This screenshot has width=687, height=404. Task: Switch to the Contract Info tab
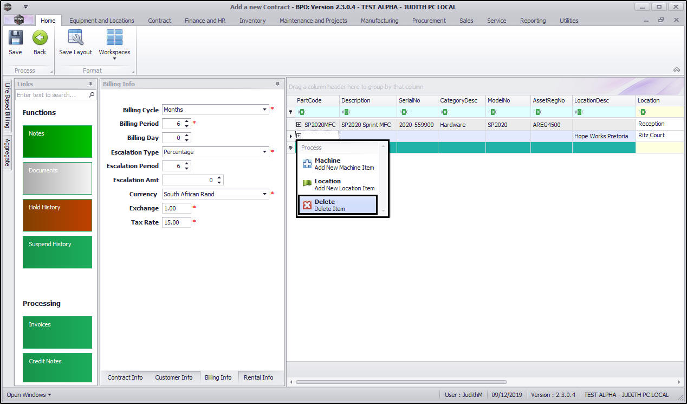(x=125, y=377)
